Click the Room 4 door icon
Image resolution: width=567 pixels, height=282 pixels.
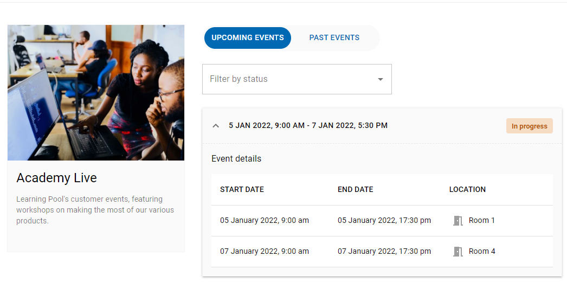(458, 252)
